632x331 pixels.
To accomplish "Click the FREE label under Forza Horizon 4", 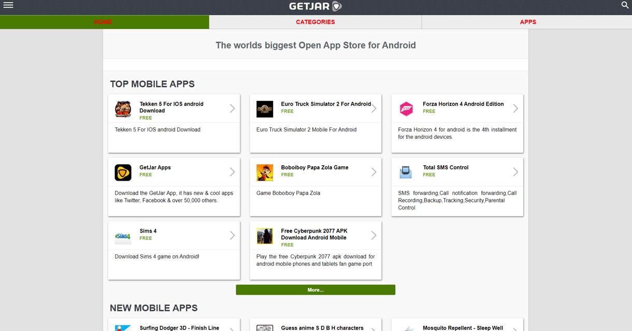I will tap(429, 111).
